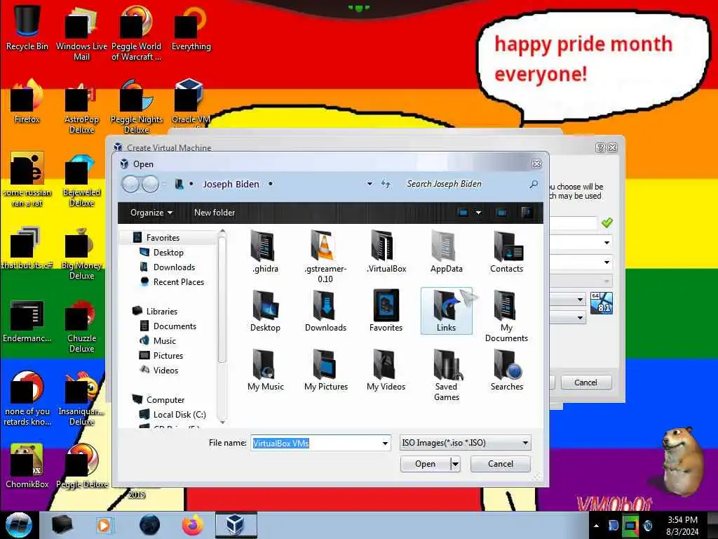Select the Favorites folder icon in file list

386,311
